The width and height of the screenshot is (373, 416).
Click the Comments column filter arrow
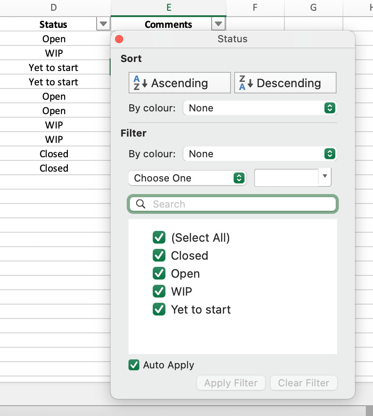tap(218, 24)
